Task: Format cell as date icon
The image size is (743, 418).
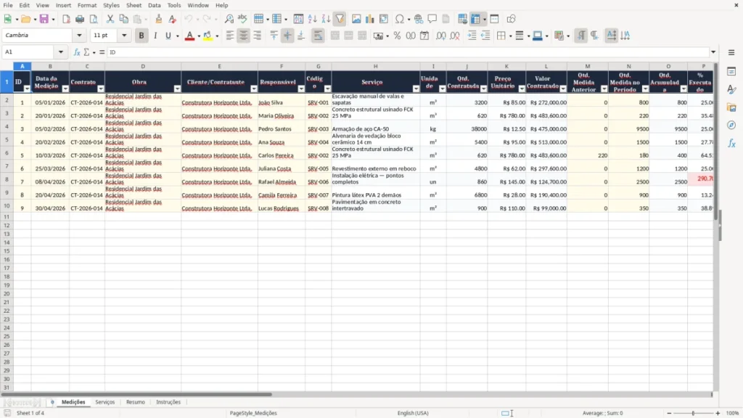Action: tap(424, 36)
